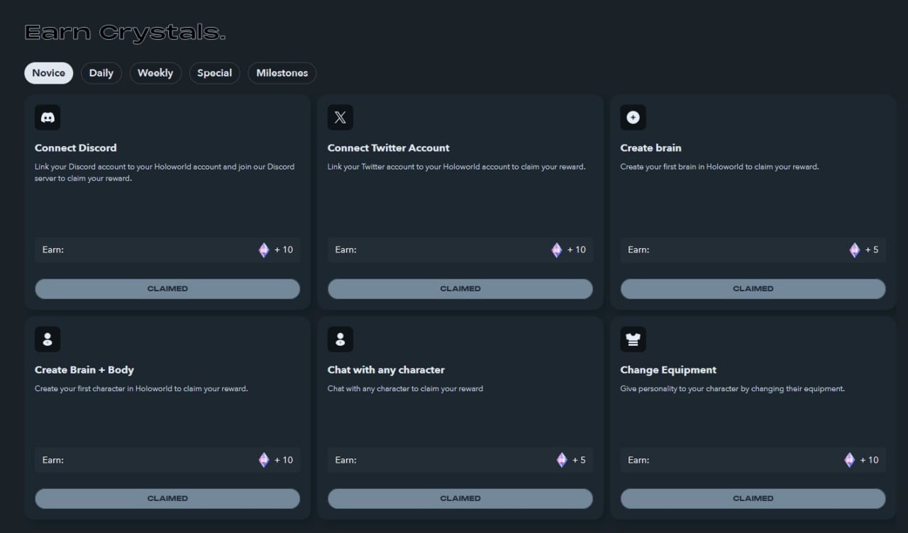
Task: Show the Milestones tab
Action: pos(282,73)
